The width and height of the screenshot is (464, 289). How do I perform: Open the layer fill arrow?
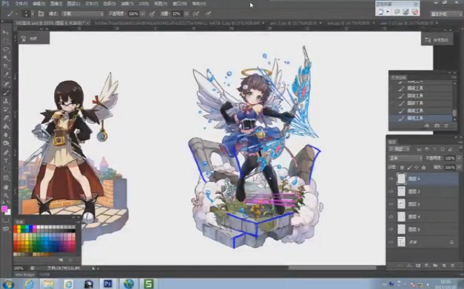(459, 167)
